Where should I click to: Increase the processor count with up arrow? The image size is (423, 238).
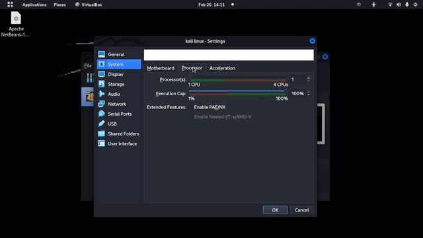click(308, 78)
